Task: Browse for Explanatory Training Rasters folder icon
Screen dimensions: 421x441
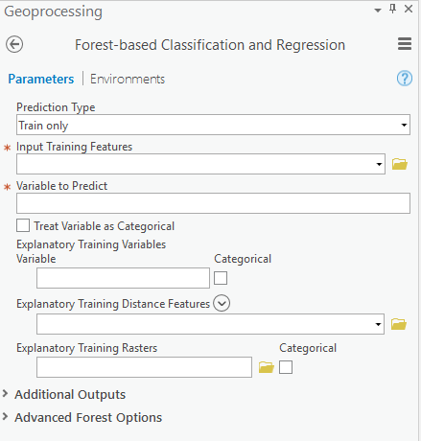Action: pos(267,367)
